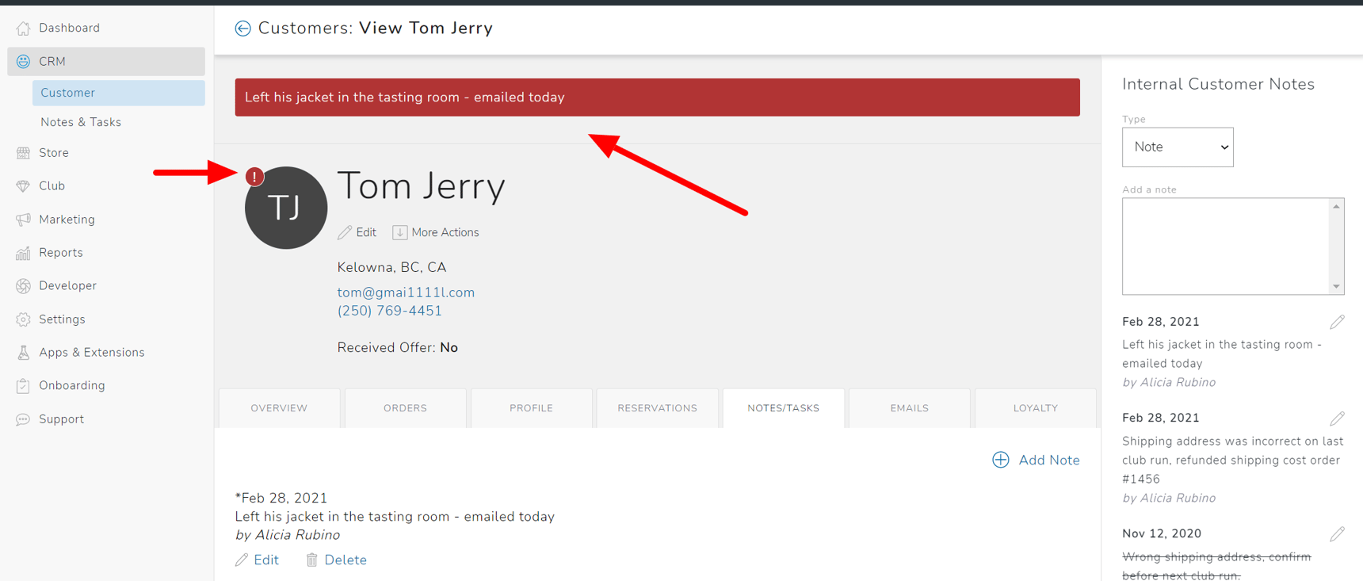The height and width of the screenshot is (581, 1363).
Task: Select Notes & Tasks in sidebar
Action: pos(81,122)
